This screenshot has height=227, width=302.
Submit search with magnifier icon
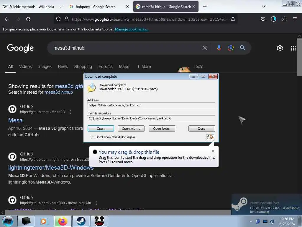242,48
